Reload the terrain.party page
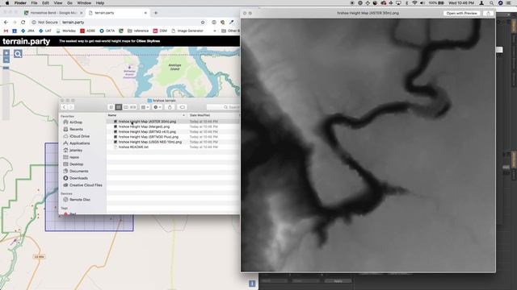The width and height of the screenshot is (517, 290). pos(23,23)
